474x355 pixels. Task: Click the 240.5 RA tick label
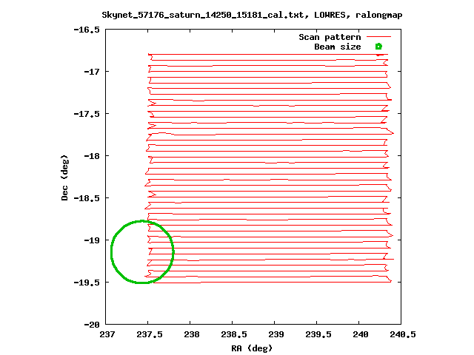[x=403, y=334]
